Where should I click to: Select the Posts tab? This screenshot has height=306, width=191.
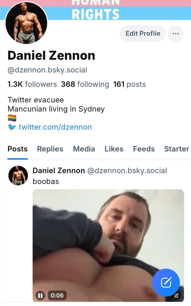pos(18,149)
